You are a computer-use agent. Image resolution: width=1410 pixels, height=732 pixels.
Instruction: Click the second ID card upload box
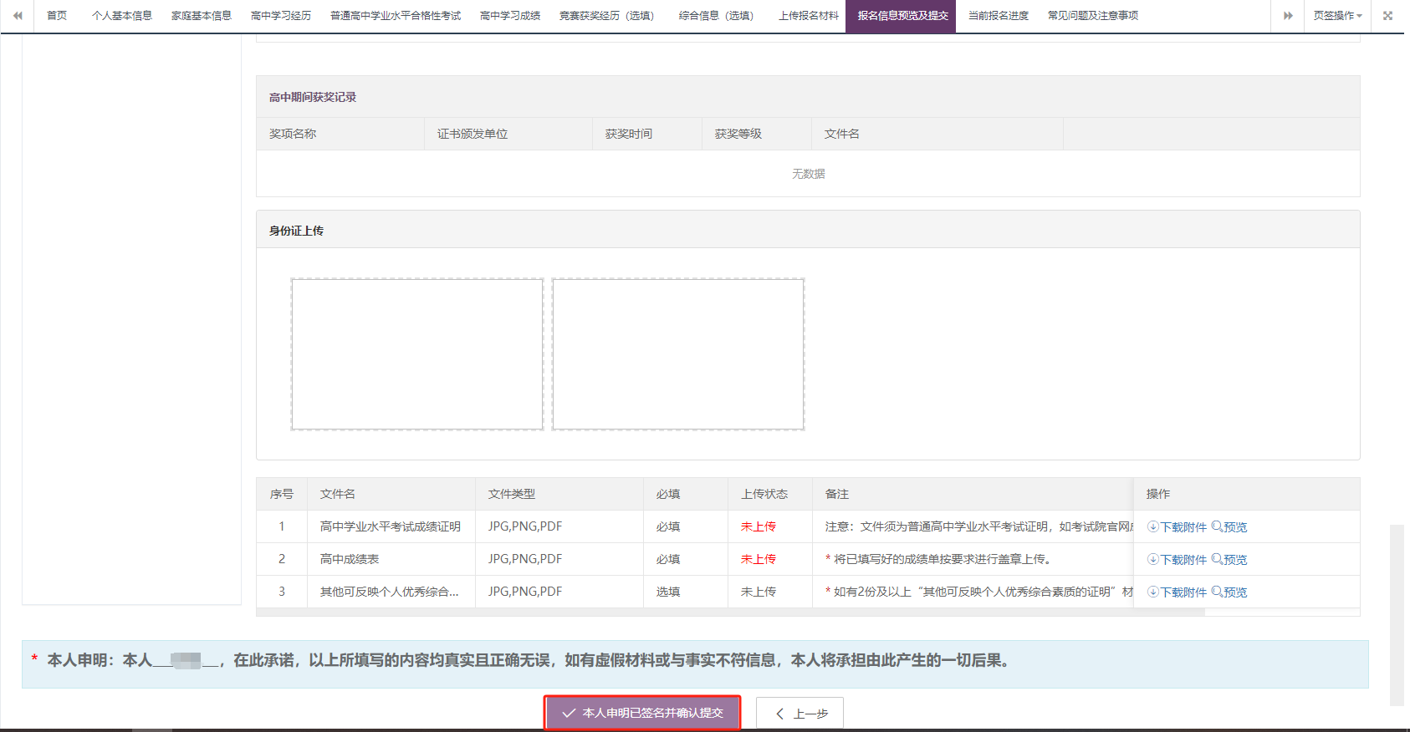(x=677, y=354)
